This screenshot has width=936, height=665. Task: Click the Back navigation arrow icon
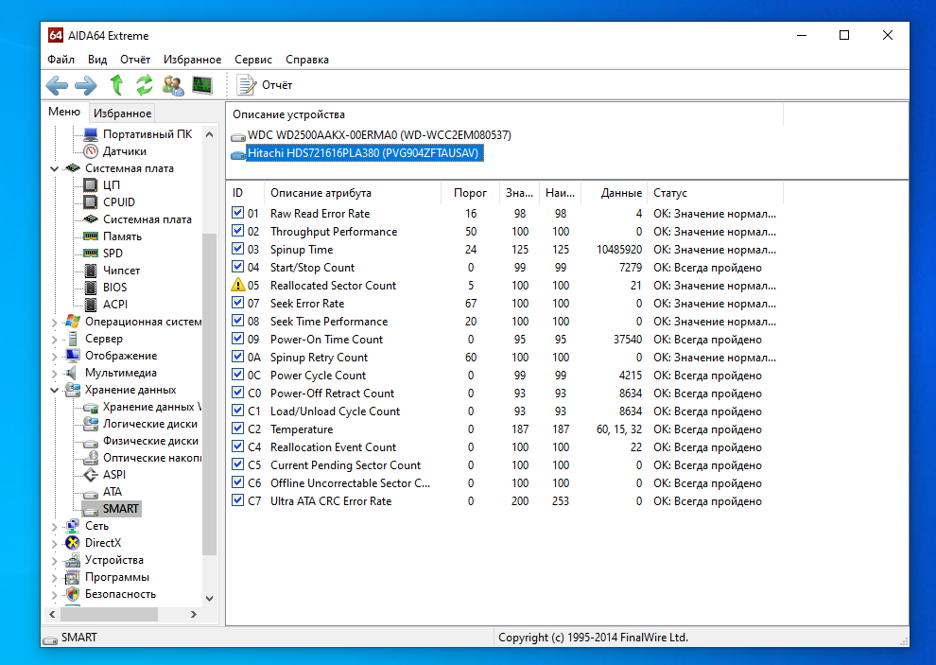[x=57, y=85]
